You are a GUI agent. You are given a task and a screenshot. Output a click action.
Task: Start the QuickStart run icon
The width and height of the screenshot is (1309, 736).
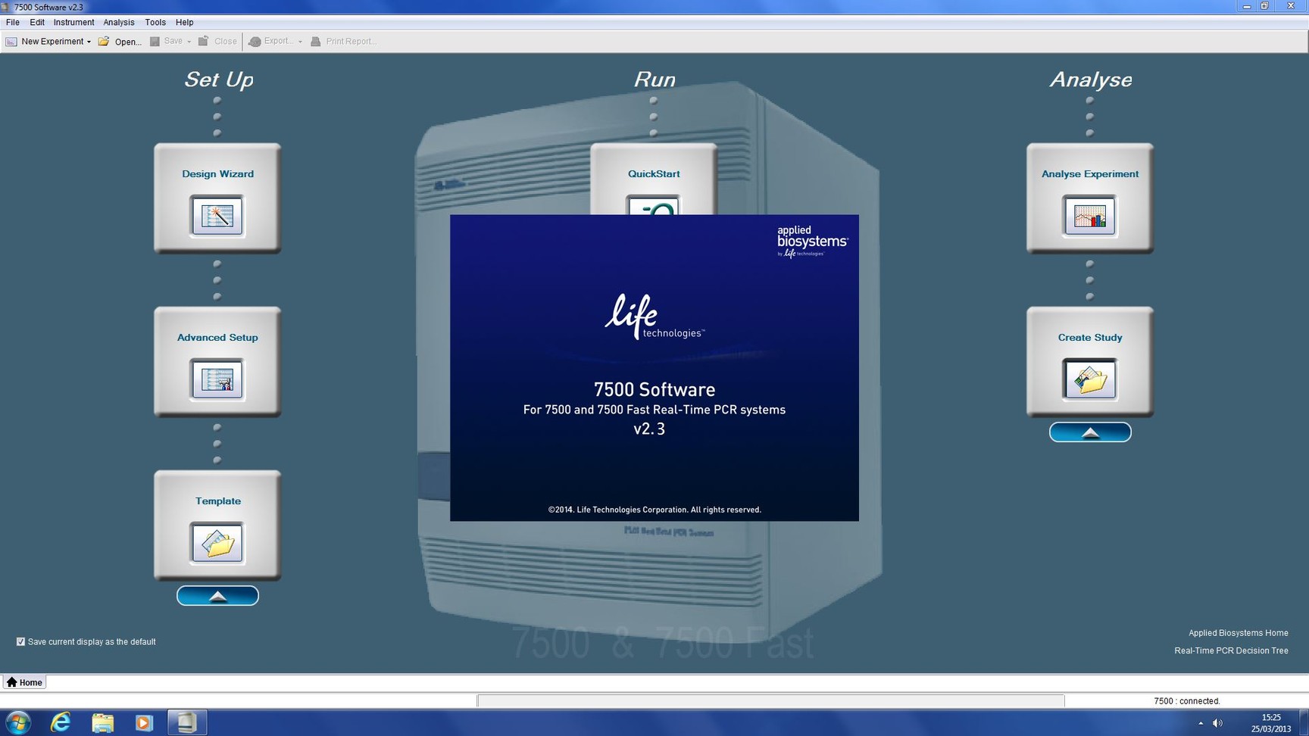[653, 205]
